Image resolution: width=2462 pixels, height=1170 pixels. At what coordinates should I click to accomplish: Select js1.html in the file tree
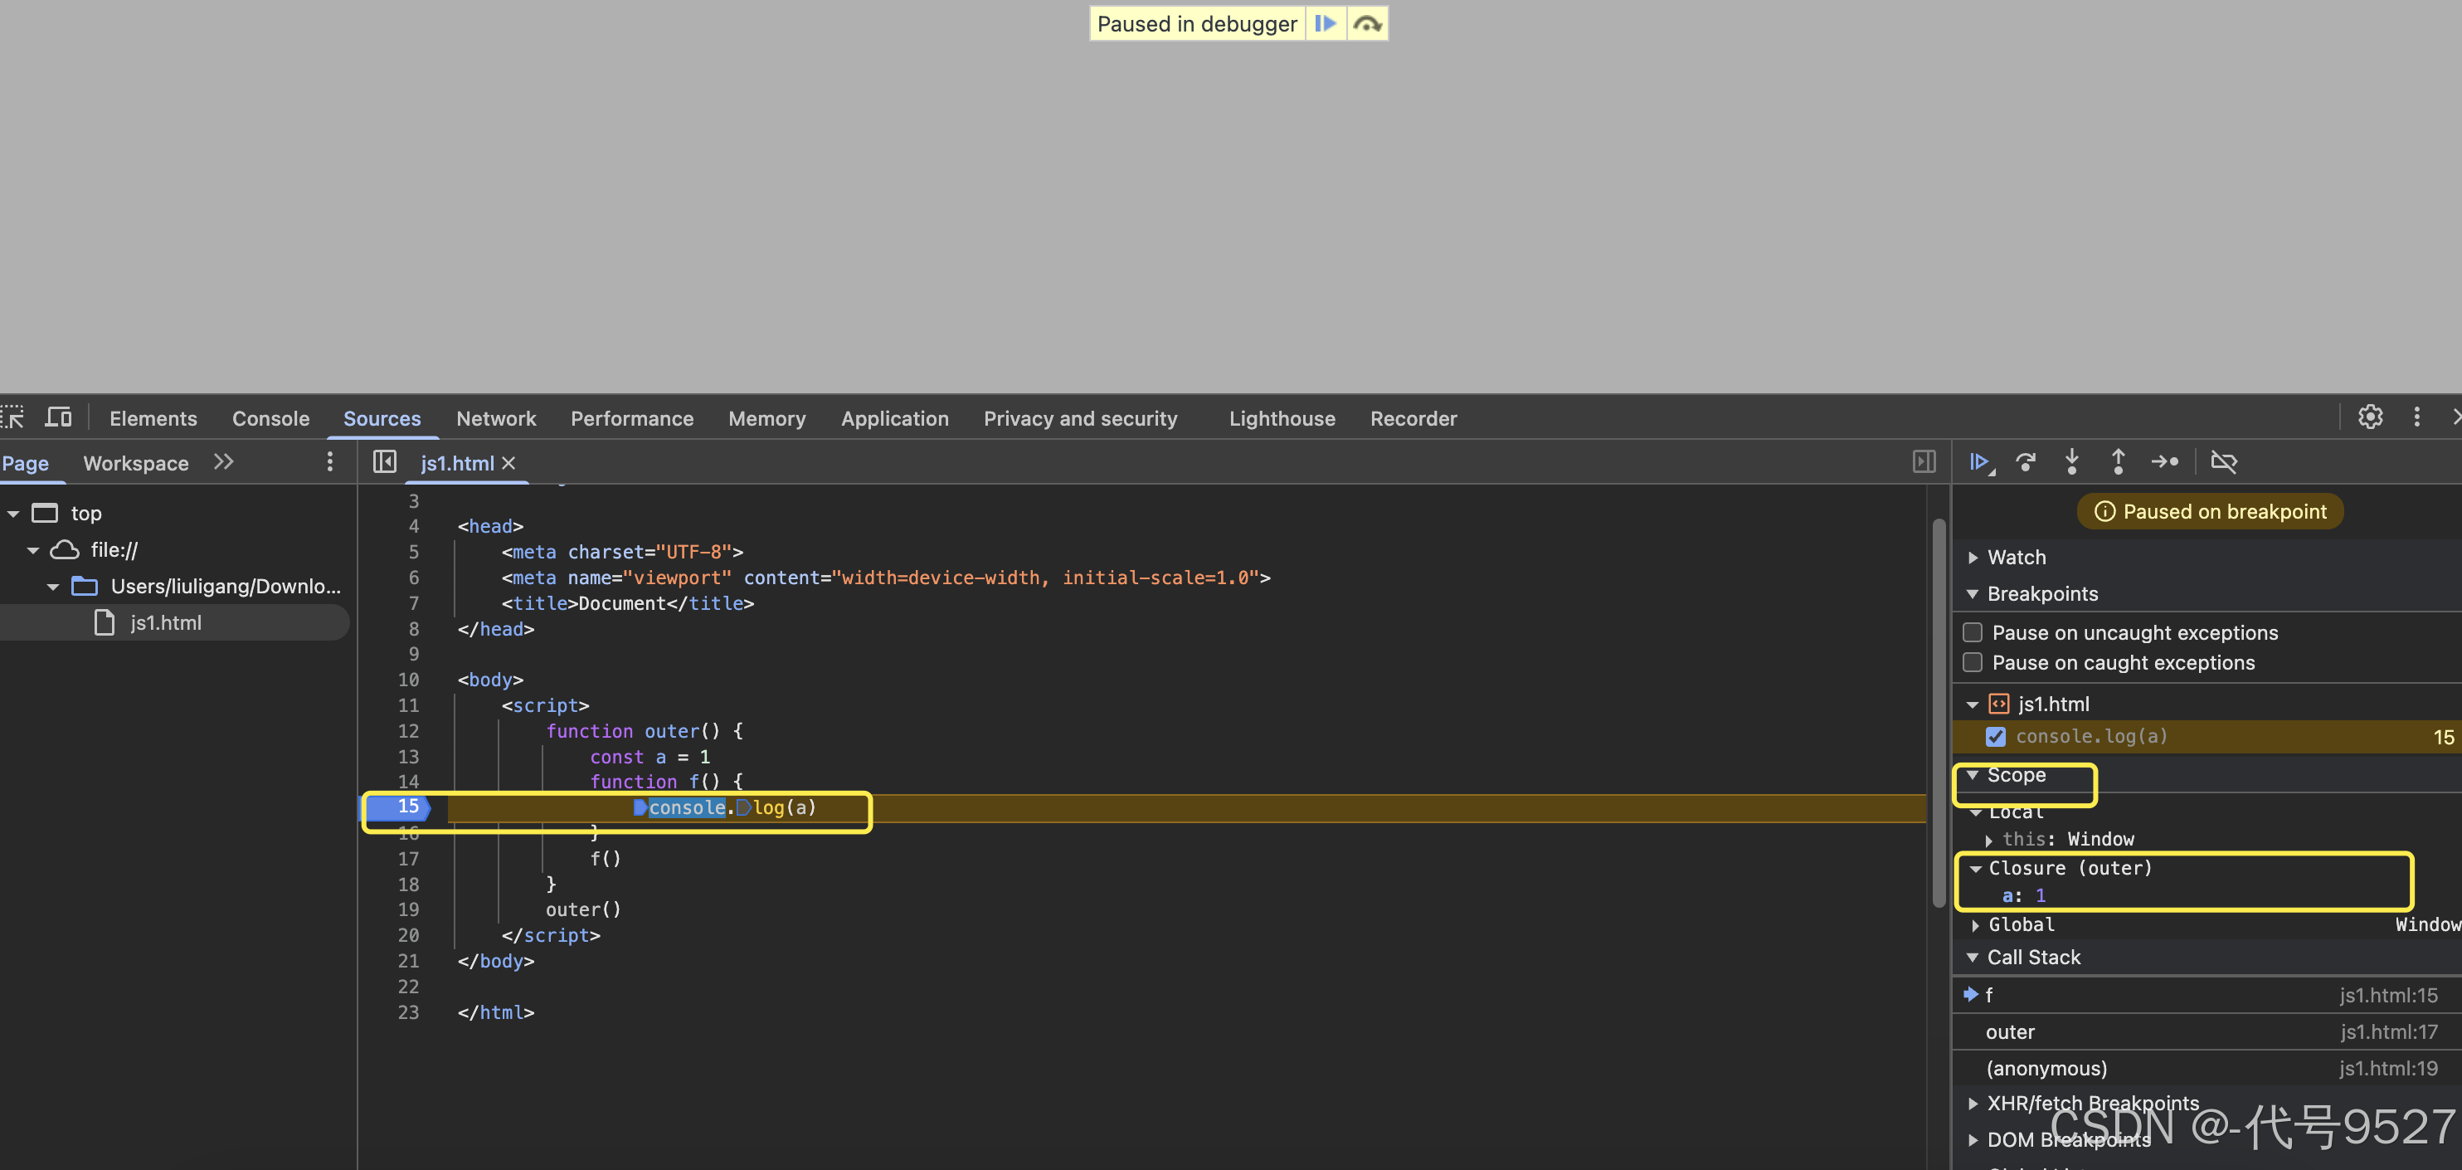[x=165, y=623]
